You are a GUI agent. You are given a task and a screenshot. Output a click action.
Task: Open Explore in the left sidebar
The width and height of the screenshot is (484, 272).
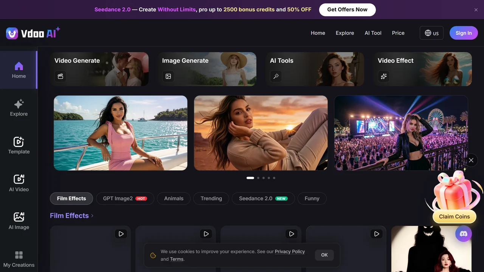point(19,108)
